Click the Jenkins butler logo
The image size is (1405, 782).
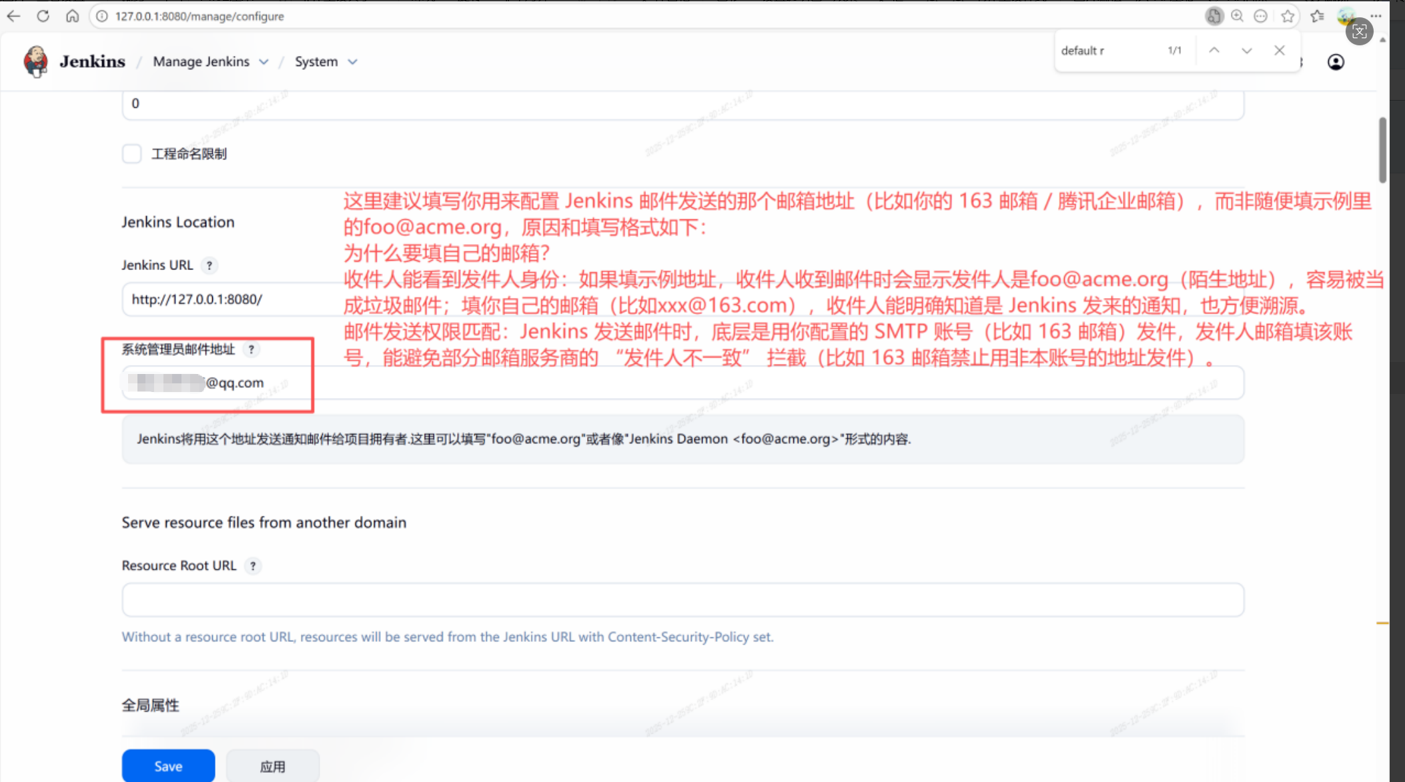35,61
